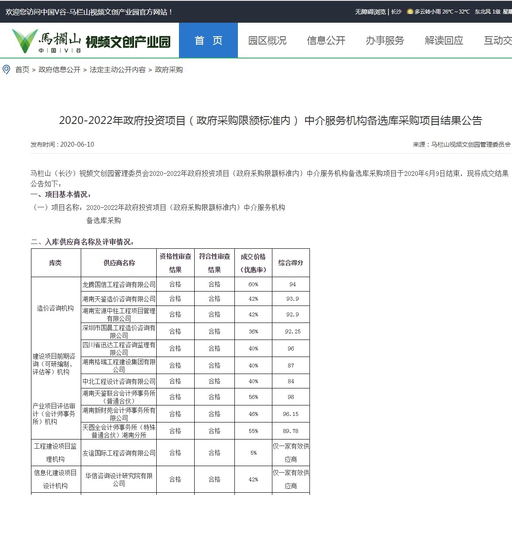Open the 解读回应 menu
The height and width of the screenshot is (539, 512).
pyautogui.click(x=444, y=41)
